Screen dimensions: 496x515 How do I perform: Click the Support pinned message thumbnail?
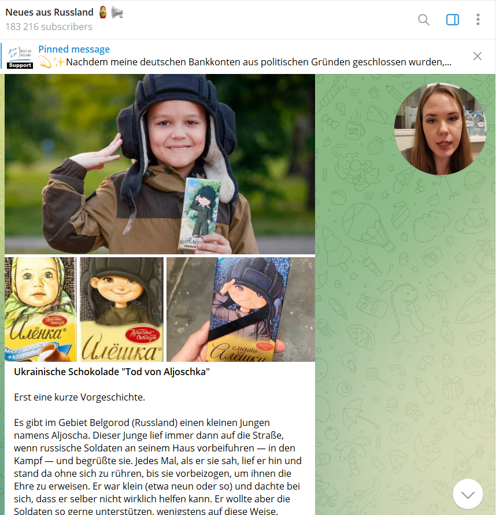click(20, 56)
